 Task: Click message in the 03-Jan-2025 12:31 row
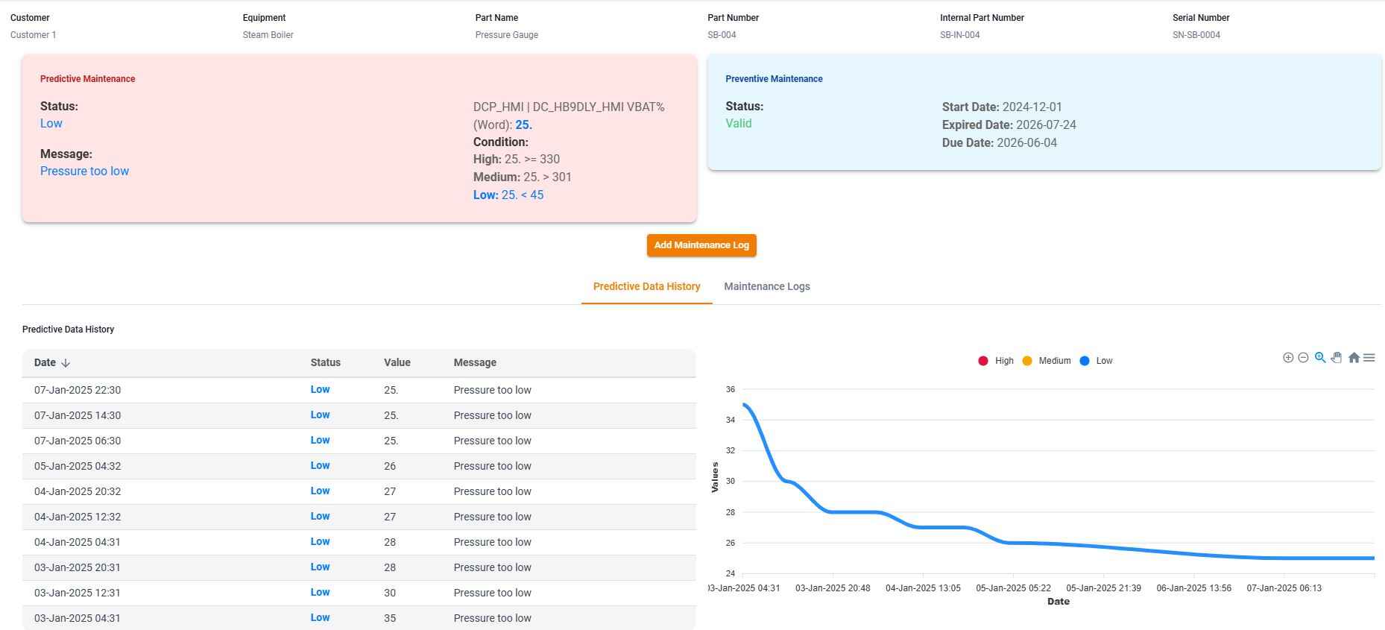[492, 593]
